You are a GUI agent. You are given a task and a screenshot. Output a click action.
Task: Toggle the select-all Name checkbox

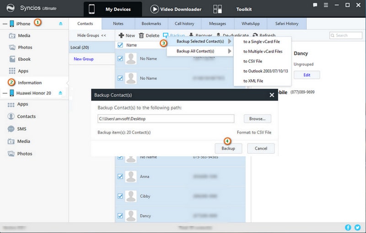click(x=120, y=45)
